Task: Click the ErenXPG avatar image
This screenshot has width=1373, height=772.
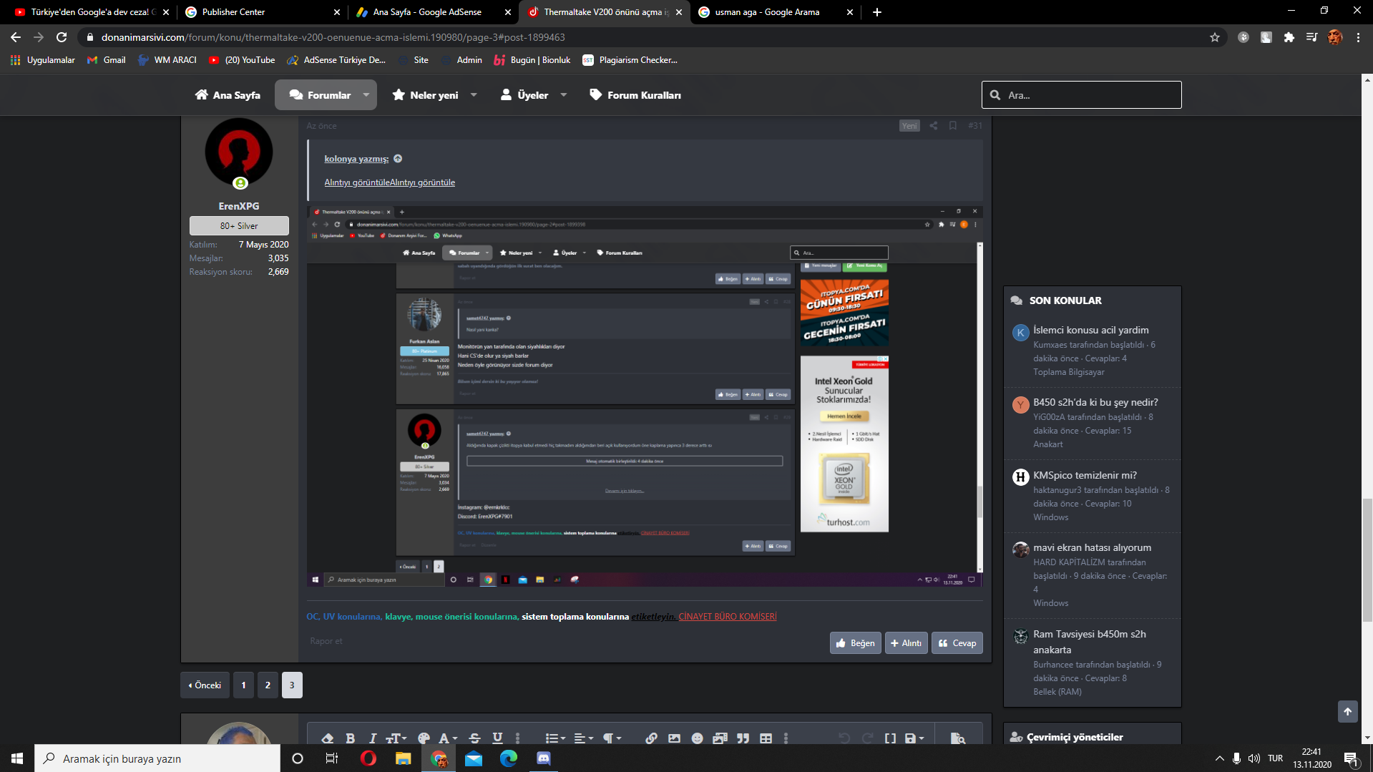Action: (x=239, y=152)
